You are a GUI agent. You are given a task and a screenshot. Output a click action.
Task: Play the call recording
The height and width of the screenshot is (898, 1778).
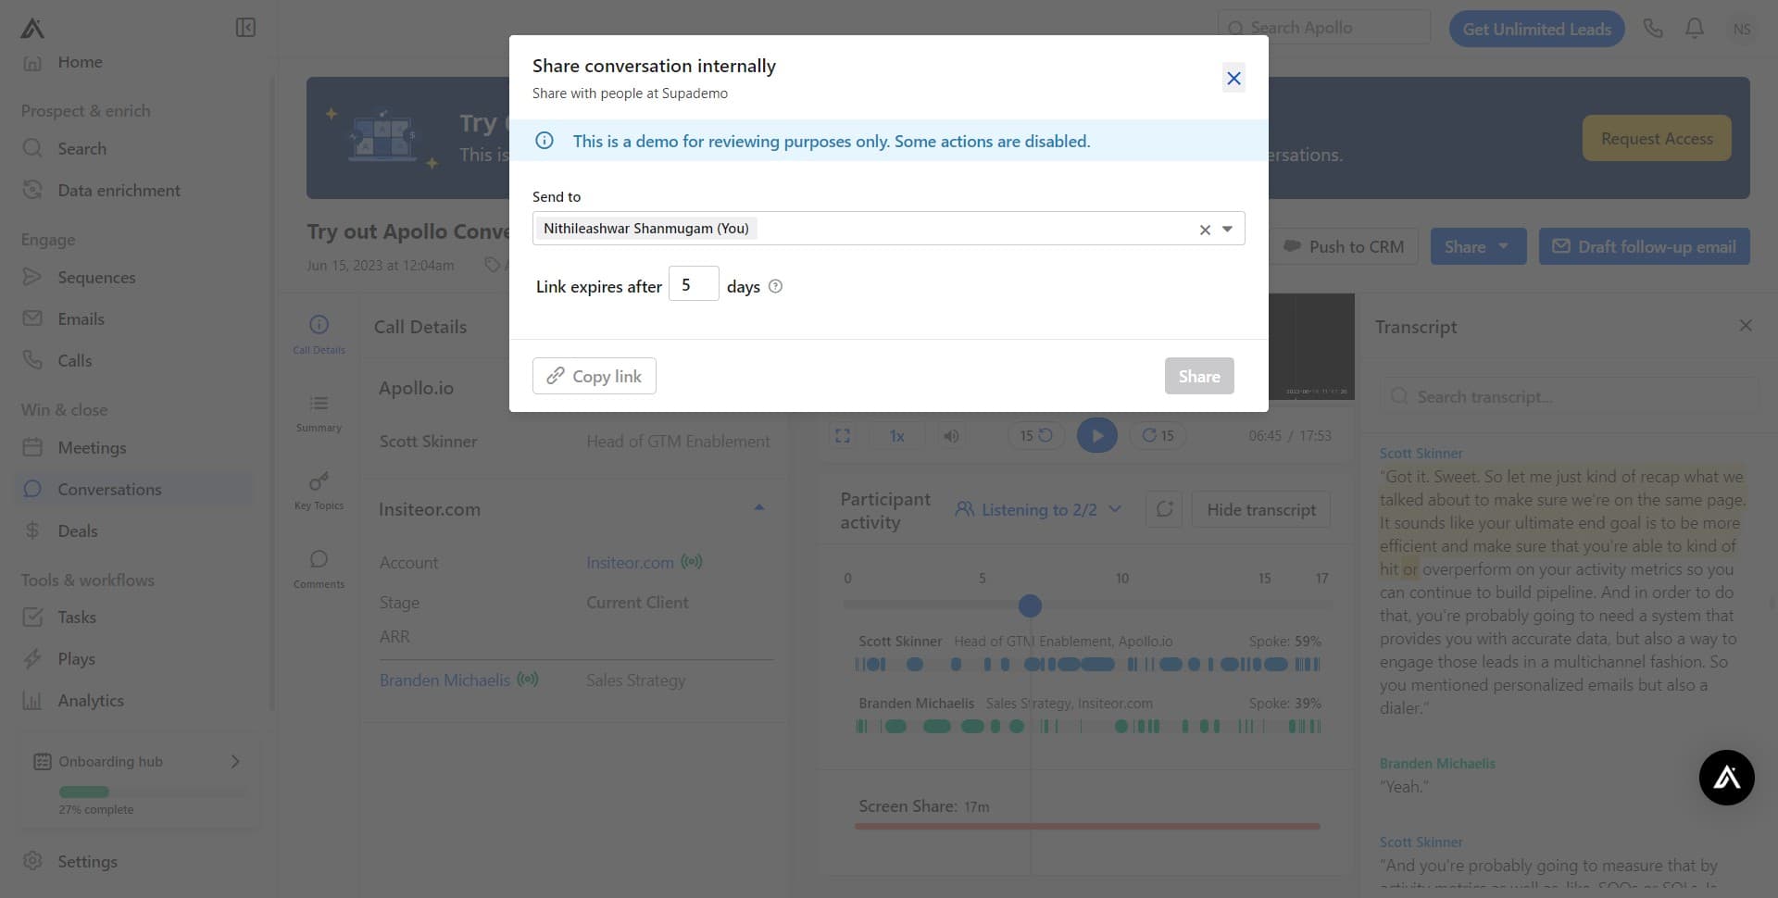click(1096, 435)
